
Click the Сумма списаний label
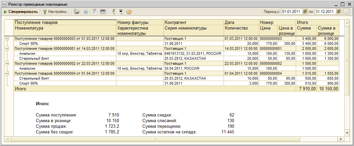click(x=160, y=120)
